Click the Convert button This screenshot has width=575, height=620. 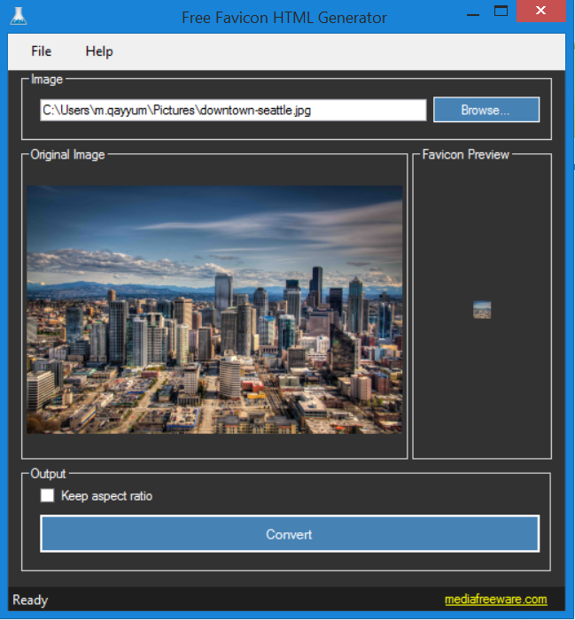pyautogui.click(x=290, y=534)
